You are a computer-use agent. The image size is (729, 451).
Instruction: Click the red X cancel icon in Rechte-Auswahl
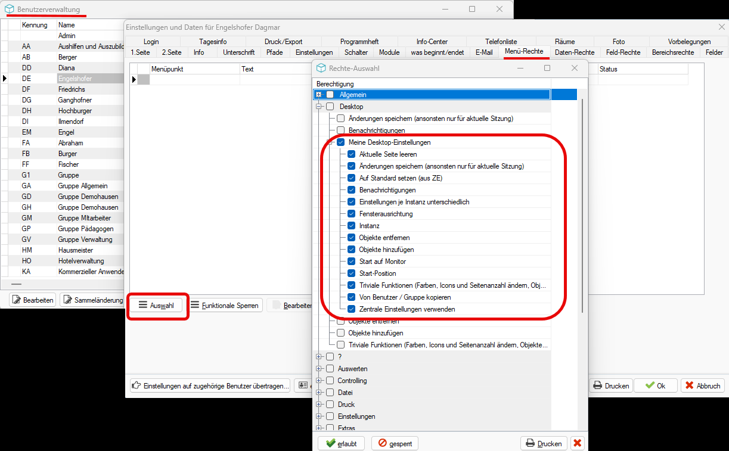pos(578,443)
